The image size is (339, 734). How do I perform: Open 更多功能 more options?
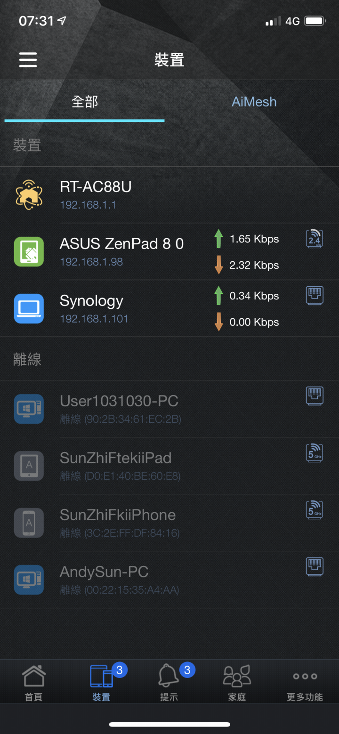point(305,683)
